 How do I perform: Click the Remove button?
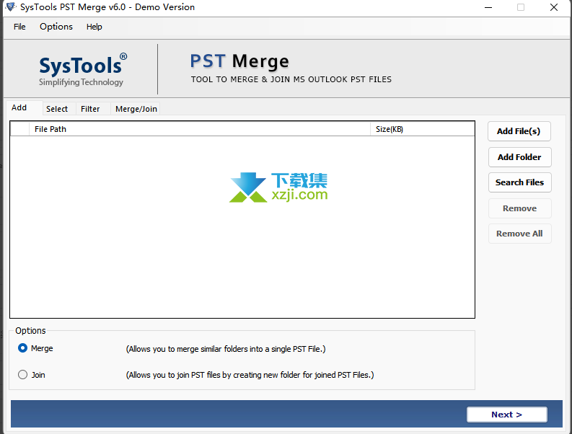click(519, 208)
